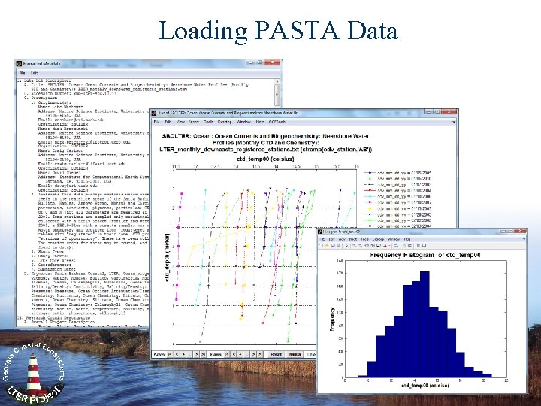Viewport: 541px width, 406px height.
Task: Open File menu in Formatted Metadata window
Action: pyautogui.click(x=22, y=73)
